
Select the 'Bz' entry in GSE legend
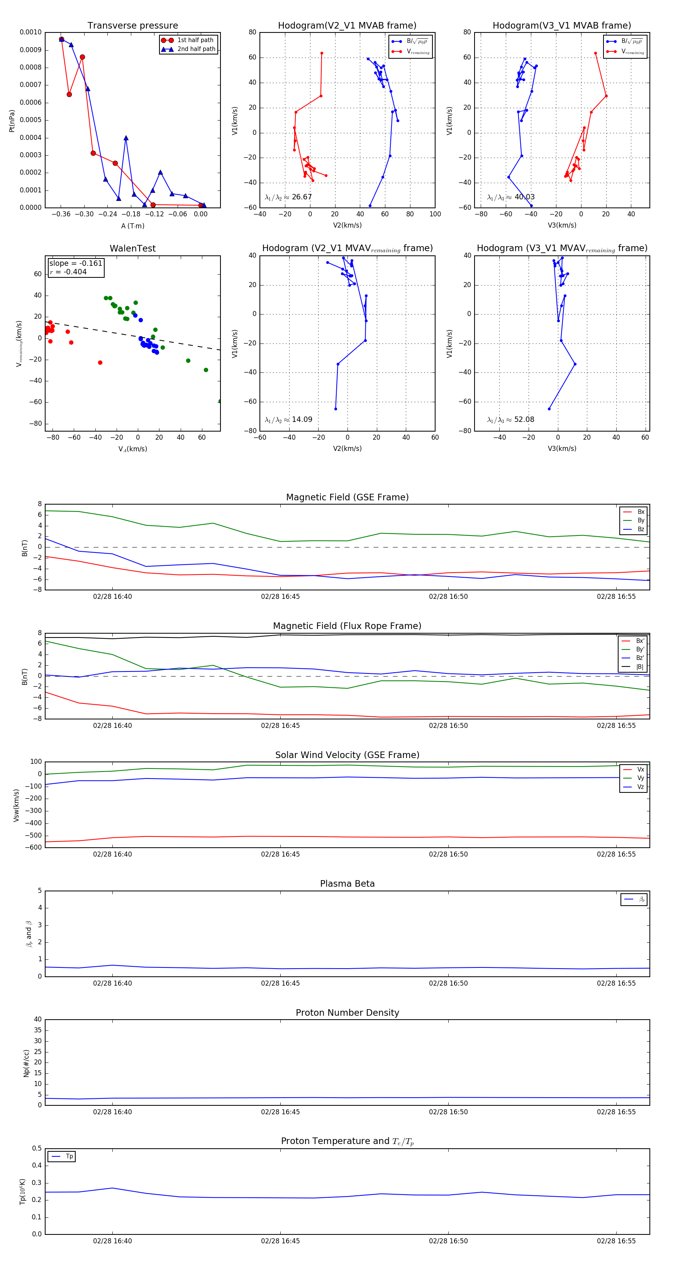coord(634,529)
